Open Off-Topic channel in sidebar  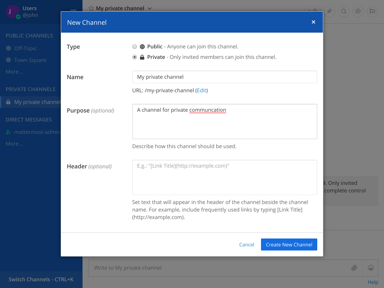point(25,48)
